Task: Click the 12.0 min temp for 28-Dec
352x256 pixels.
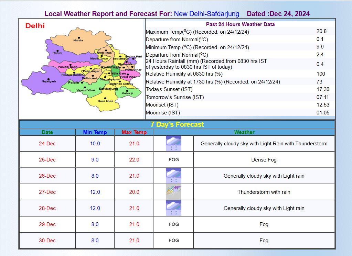Action: (95, 208)
